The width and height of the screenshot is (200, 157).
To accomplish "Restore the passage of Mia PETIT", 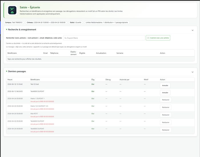I will [165, 115].
